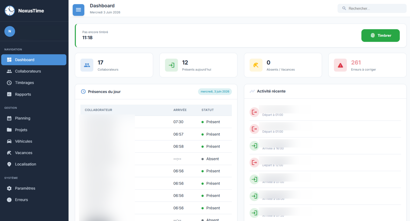Select the Localisation pin icon

[9, 164]
